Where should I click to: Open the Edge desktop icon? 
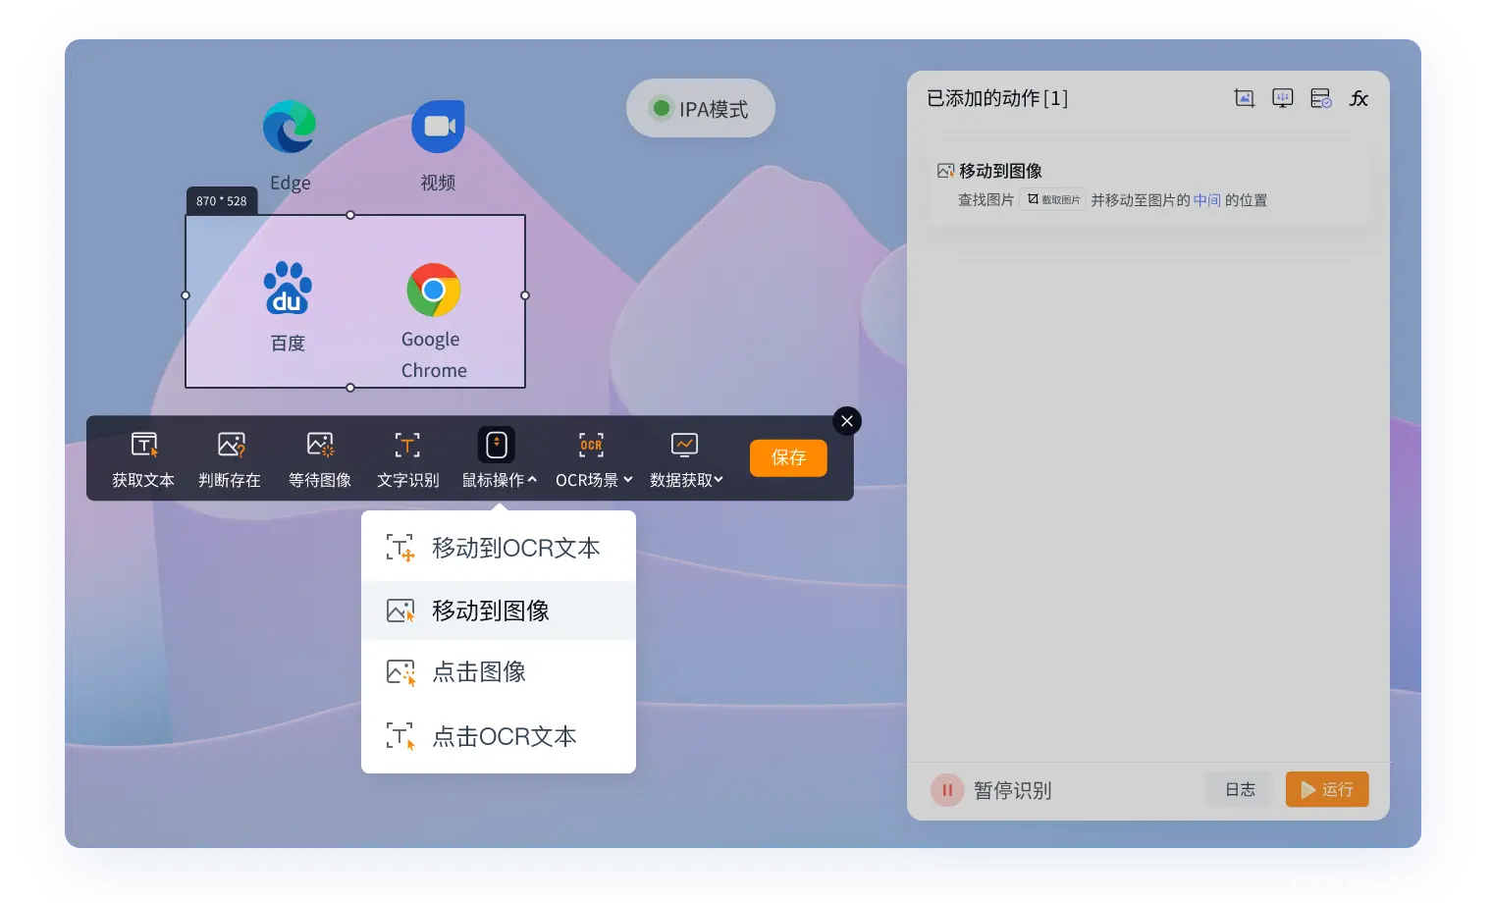[290, 128]
